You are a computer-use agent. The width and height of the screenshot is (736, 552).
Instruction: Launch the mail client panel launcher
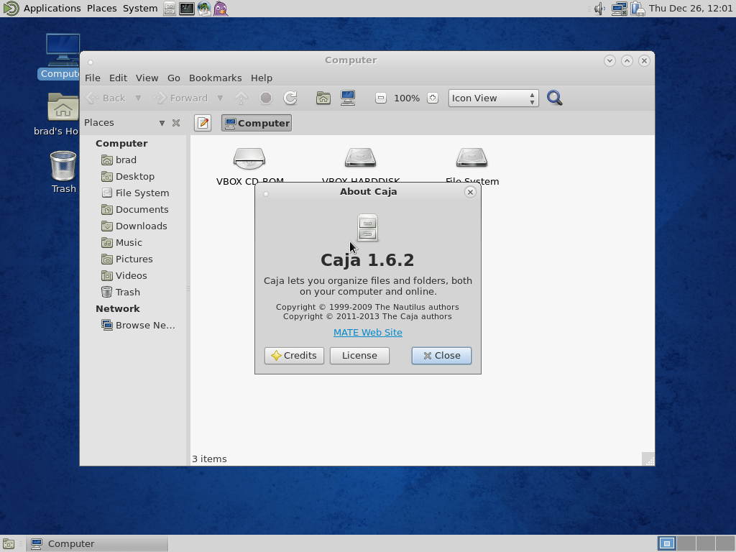(x=203, y=9)
